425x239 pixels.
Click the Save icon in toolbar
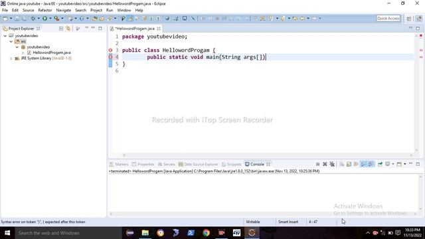click(x=17, y=19)
